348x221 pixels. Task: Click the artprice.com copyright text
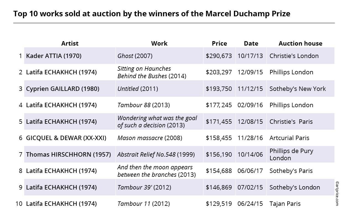click(337, 193)
